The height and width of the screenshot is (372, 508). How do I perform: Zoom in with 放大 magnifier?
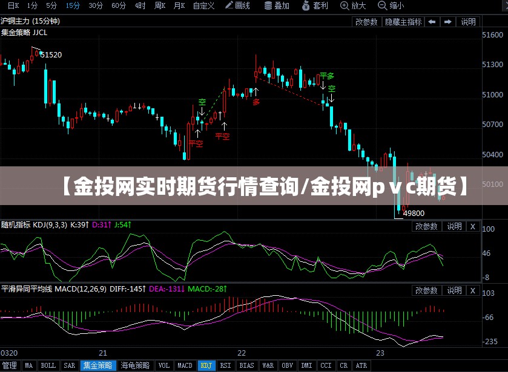point(353,5)
